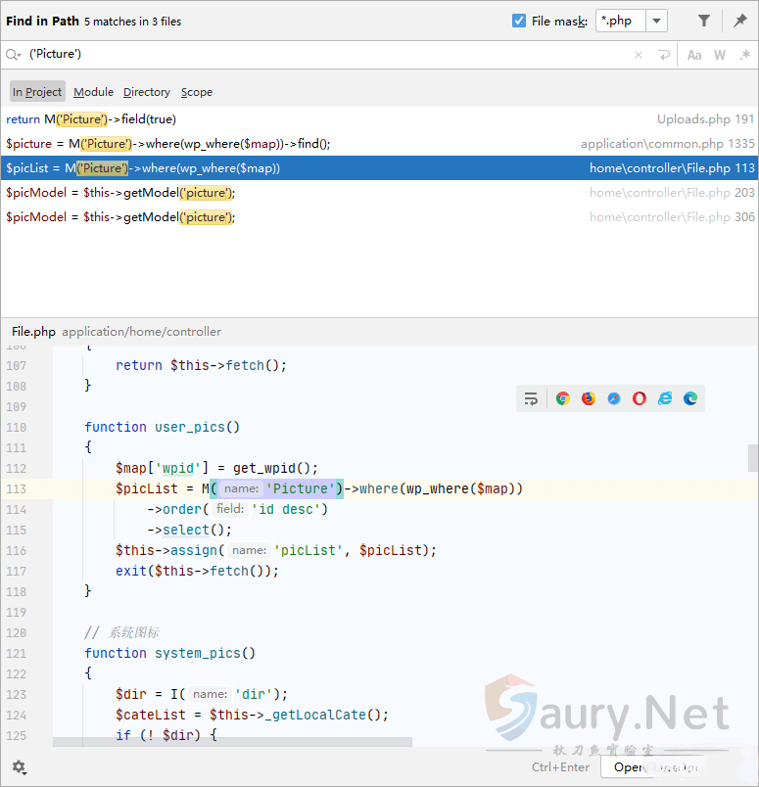Enable Regex (.*) search option

[x=744, y=55]
